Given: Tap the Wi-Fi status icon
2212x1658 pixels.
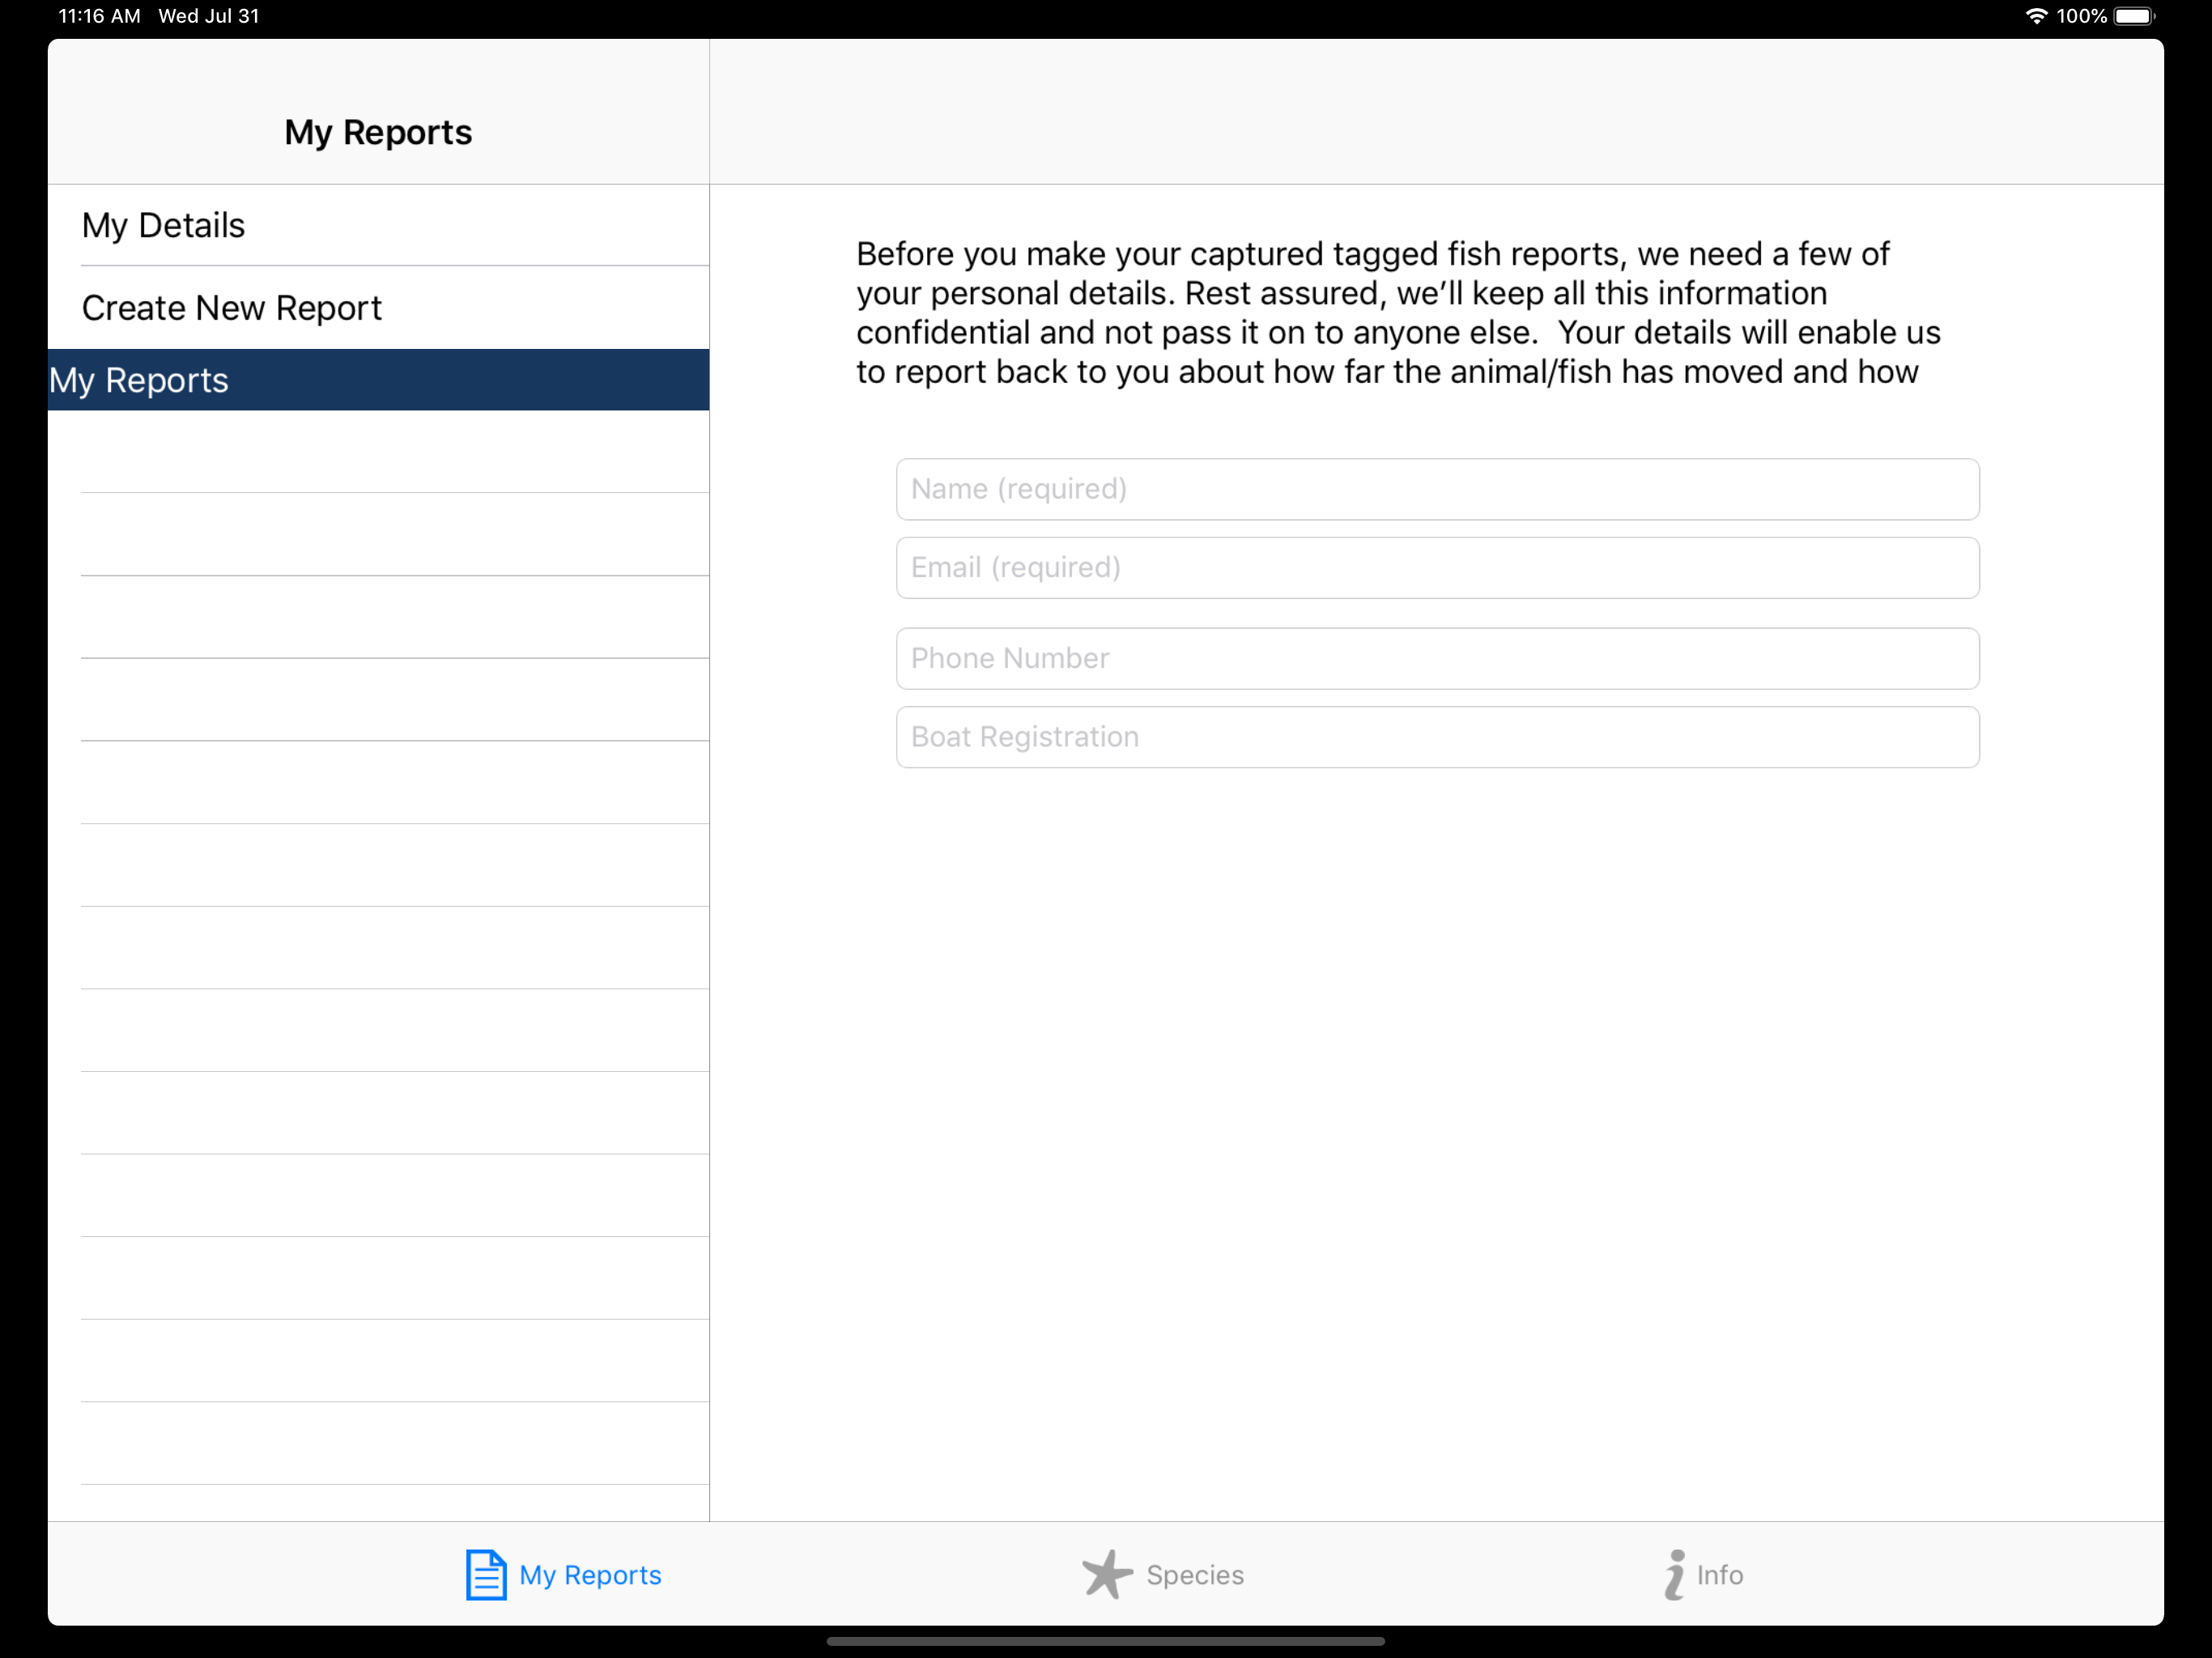Looking at the screenshot, I should point(2036,16).
